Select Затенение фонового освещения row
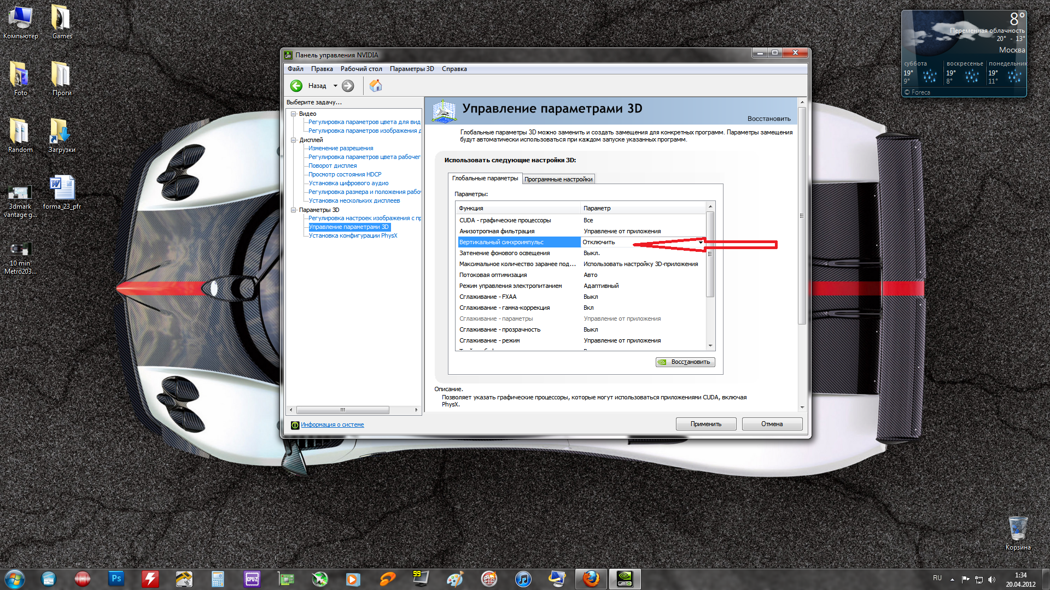Image resolution: width=1050 pixels, height=590 pixels. [582, 253]
